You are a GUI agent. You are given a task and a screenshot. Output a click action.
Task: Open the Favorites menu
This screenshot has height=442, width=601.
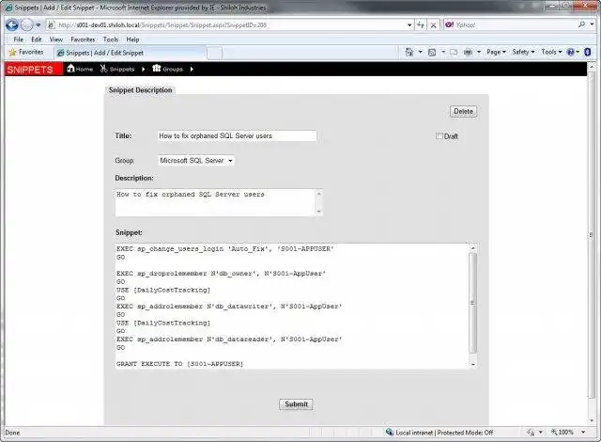click(x=83, y=39)
